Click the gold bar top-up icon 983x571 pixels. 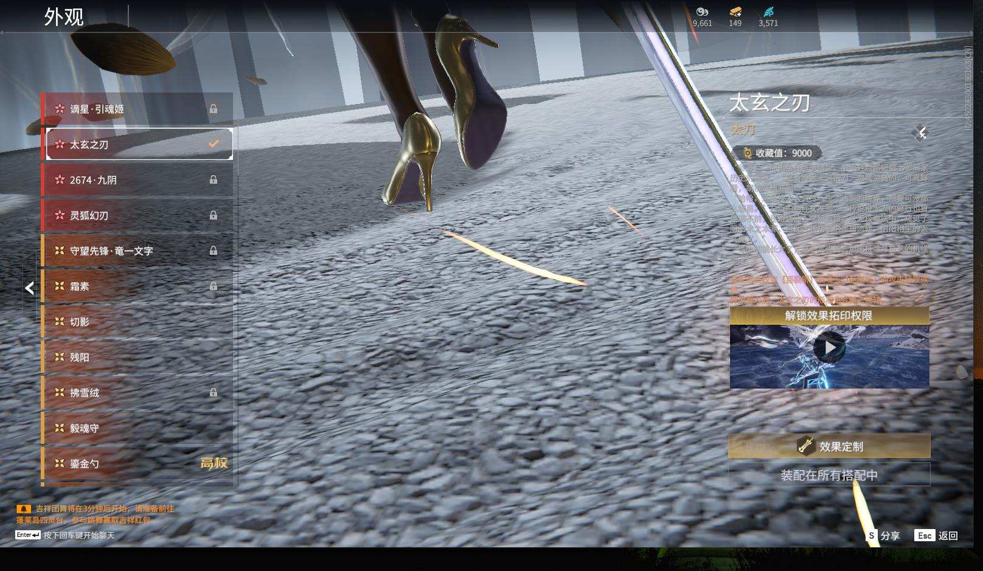pyautogui.click(x=735, y=12)
